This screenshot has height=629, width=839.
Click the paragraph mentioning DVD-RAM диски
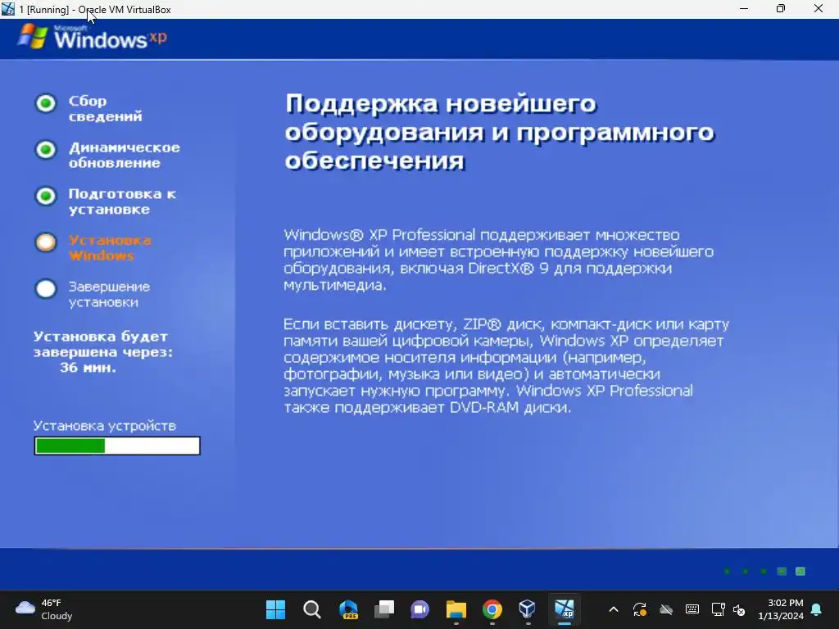click(506, 366)
